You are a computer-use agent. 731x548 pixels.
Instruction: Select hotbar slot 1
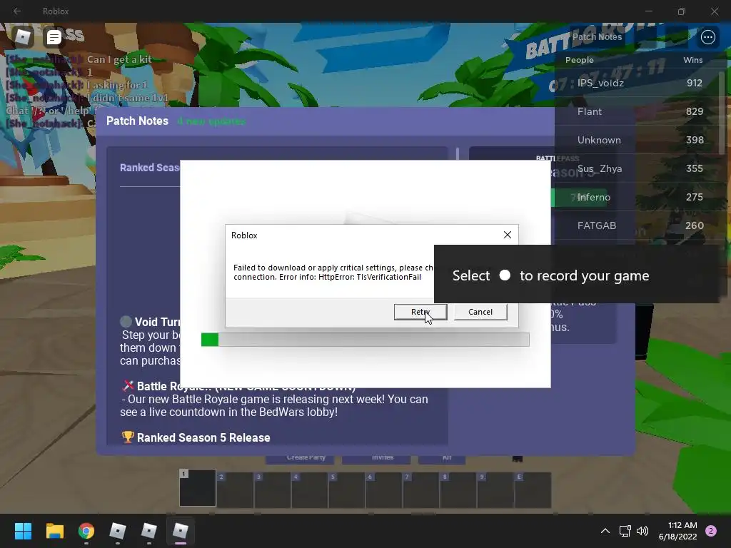198,487
